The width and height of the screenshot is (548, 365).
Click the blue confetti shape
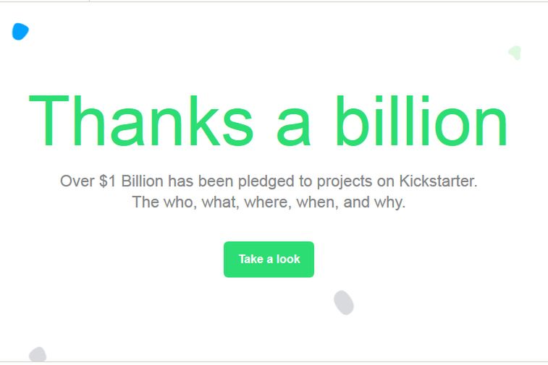20,32
